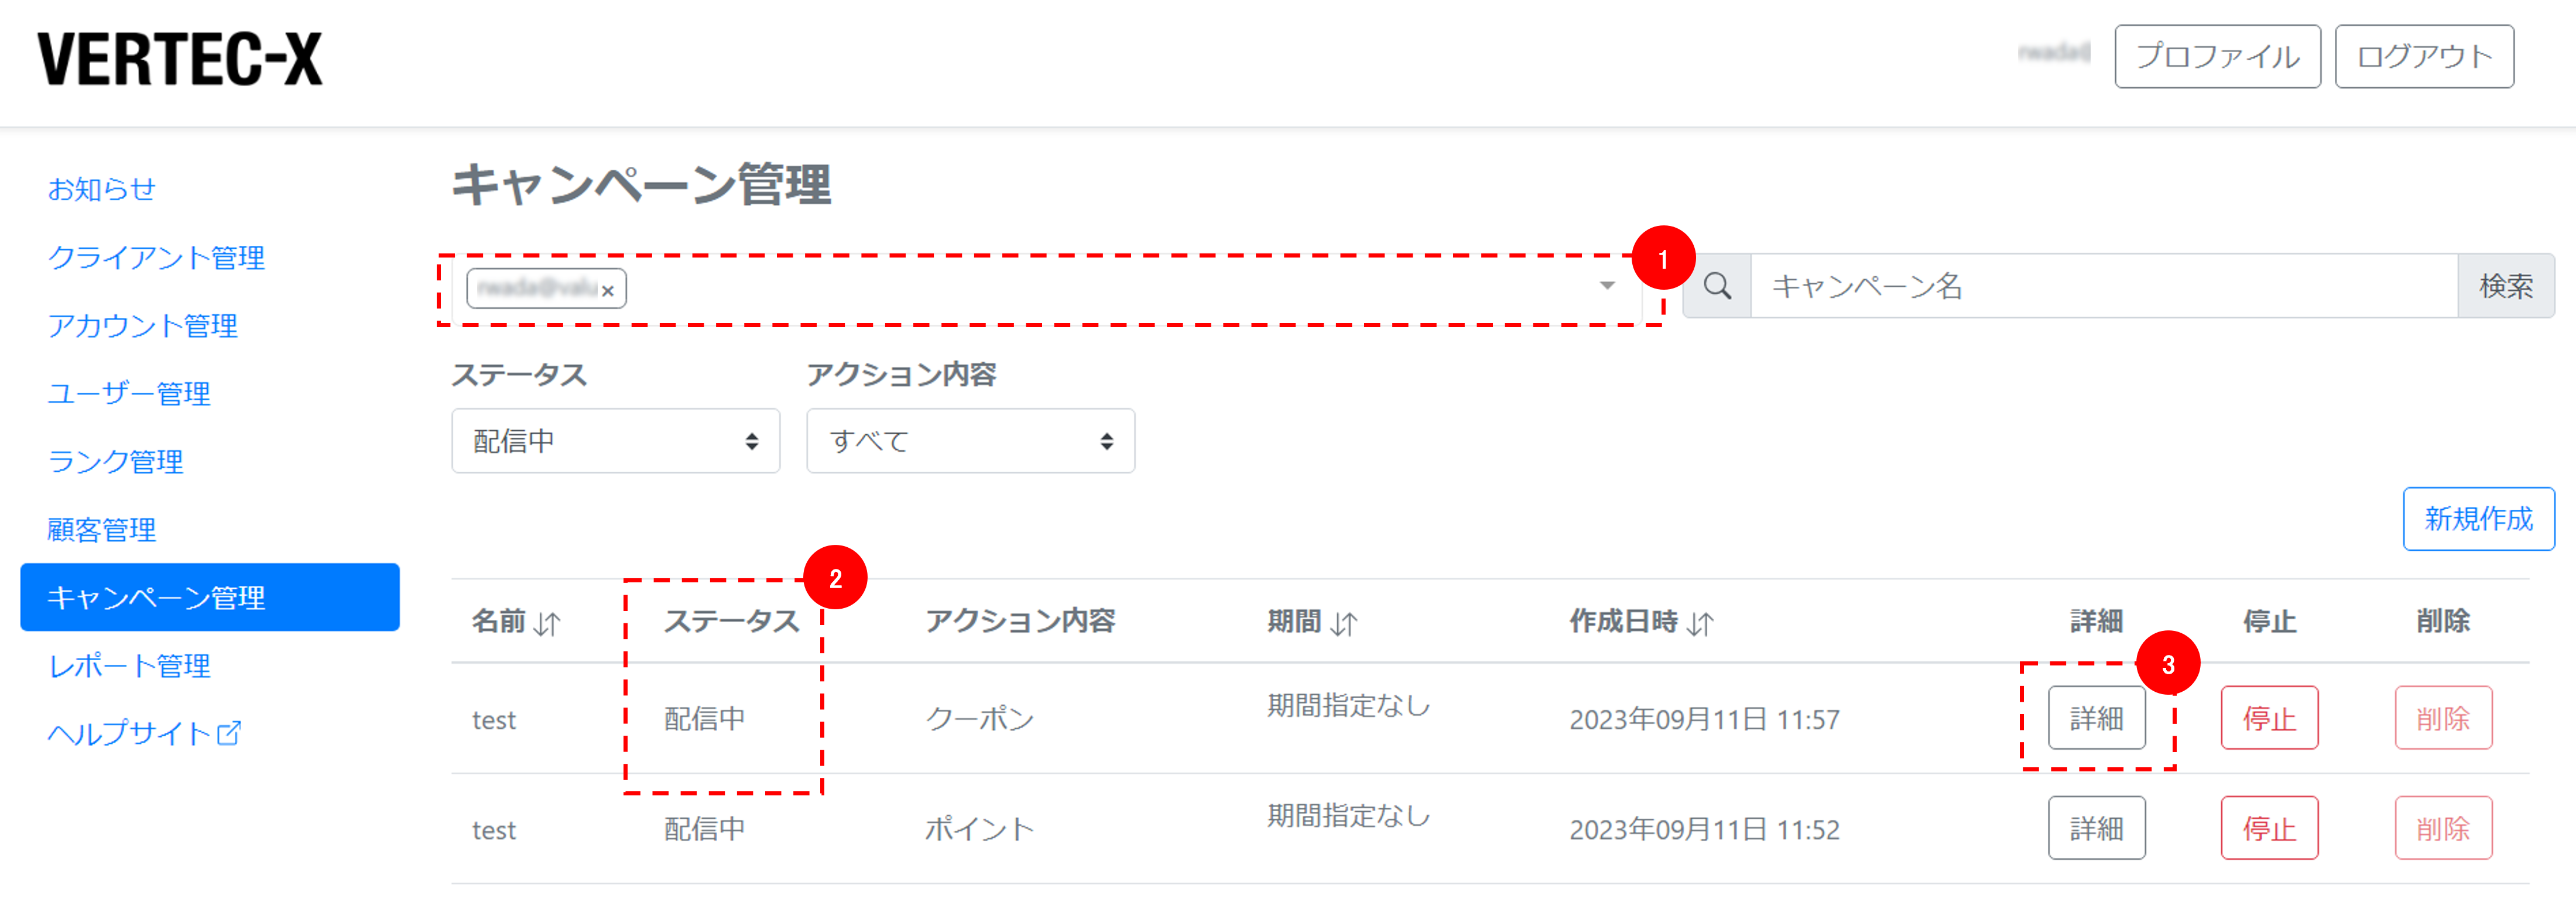Stop the ポイント campaign with 停止

tap(2269, 828)
